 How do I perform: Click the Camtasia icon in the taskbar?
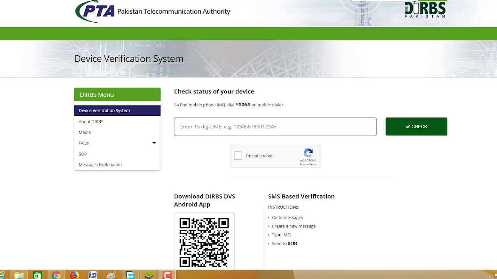(x=167, y=275)
